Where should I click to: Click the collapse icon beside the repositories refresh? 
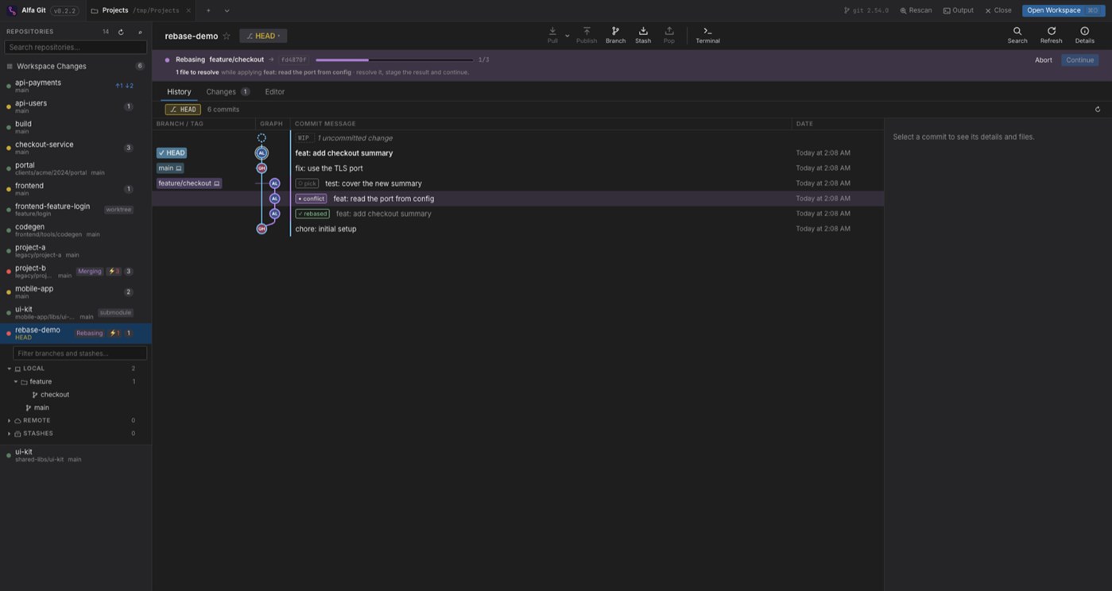[x=140, y=32]
